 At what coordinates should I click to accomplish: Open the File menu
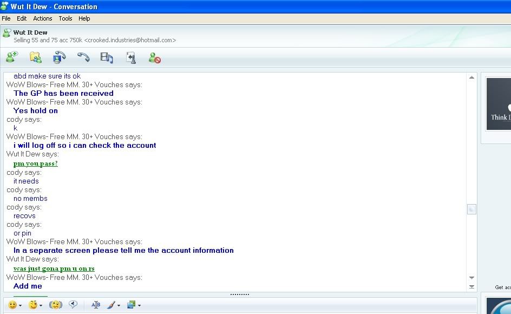(x=6, y=18)
